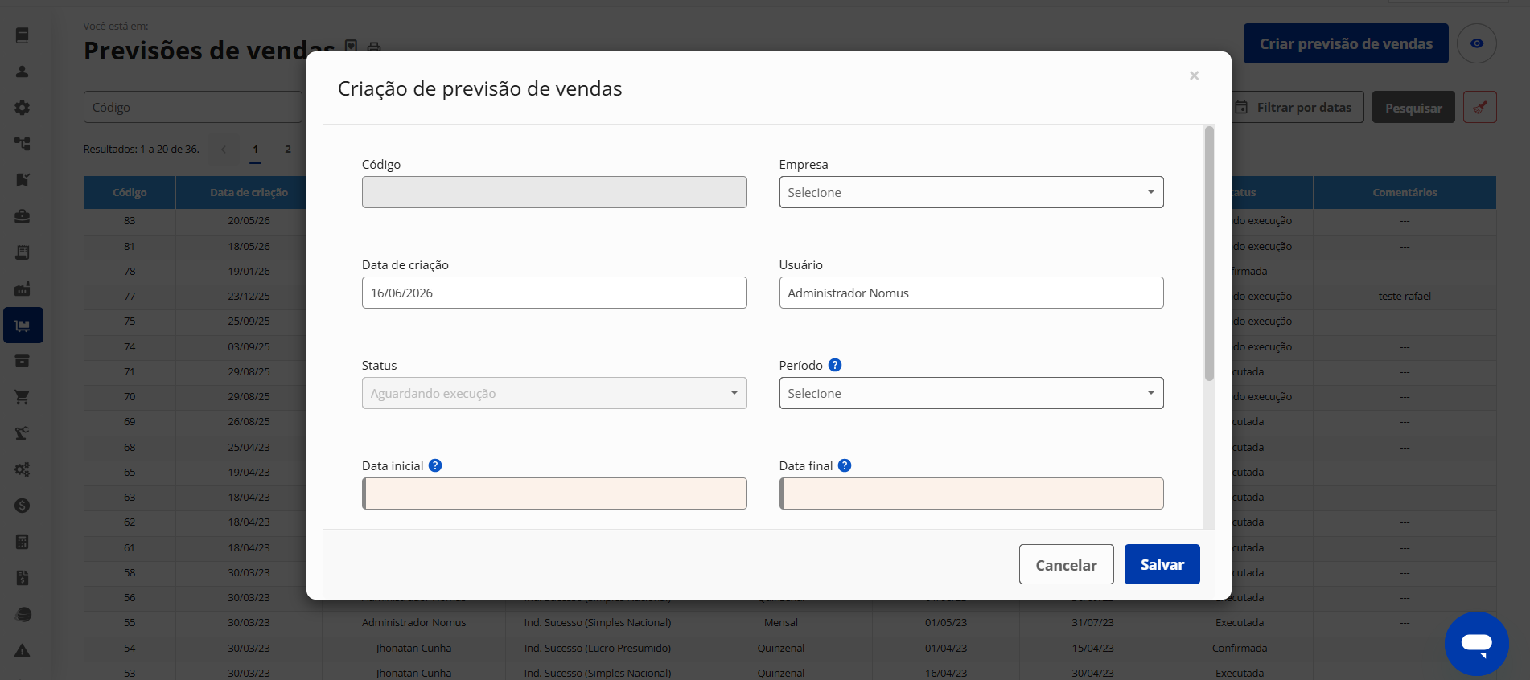Click the 'teste rafael' comment cell
Viewport: 1530px width, 680px height.
tap(1405, 297)
